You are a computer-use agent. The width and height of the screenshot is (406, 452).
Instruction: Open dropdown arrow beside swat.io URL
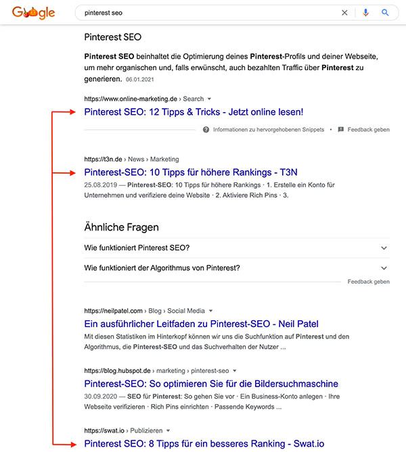168,430
